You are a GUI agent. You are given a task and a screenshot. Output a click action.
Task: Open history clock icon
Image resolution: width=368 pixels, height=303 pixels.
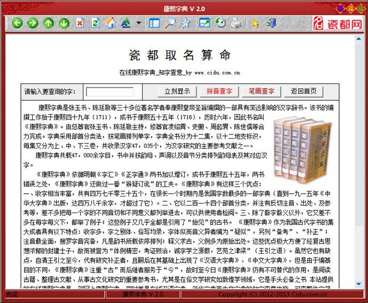[x=221, y=23]
